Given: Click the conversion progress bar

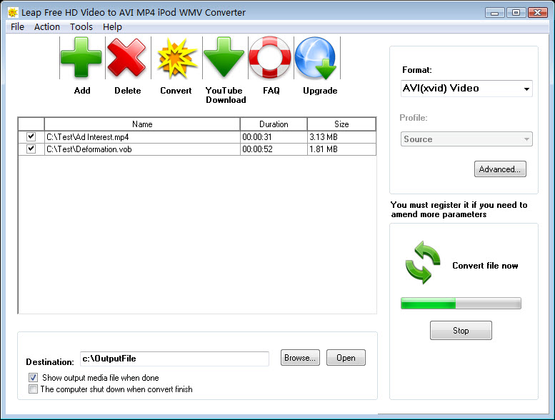Looking at the screenshot, I should point(461,304).
